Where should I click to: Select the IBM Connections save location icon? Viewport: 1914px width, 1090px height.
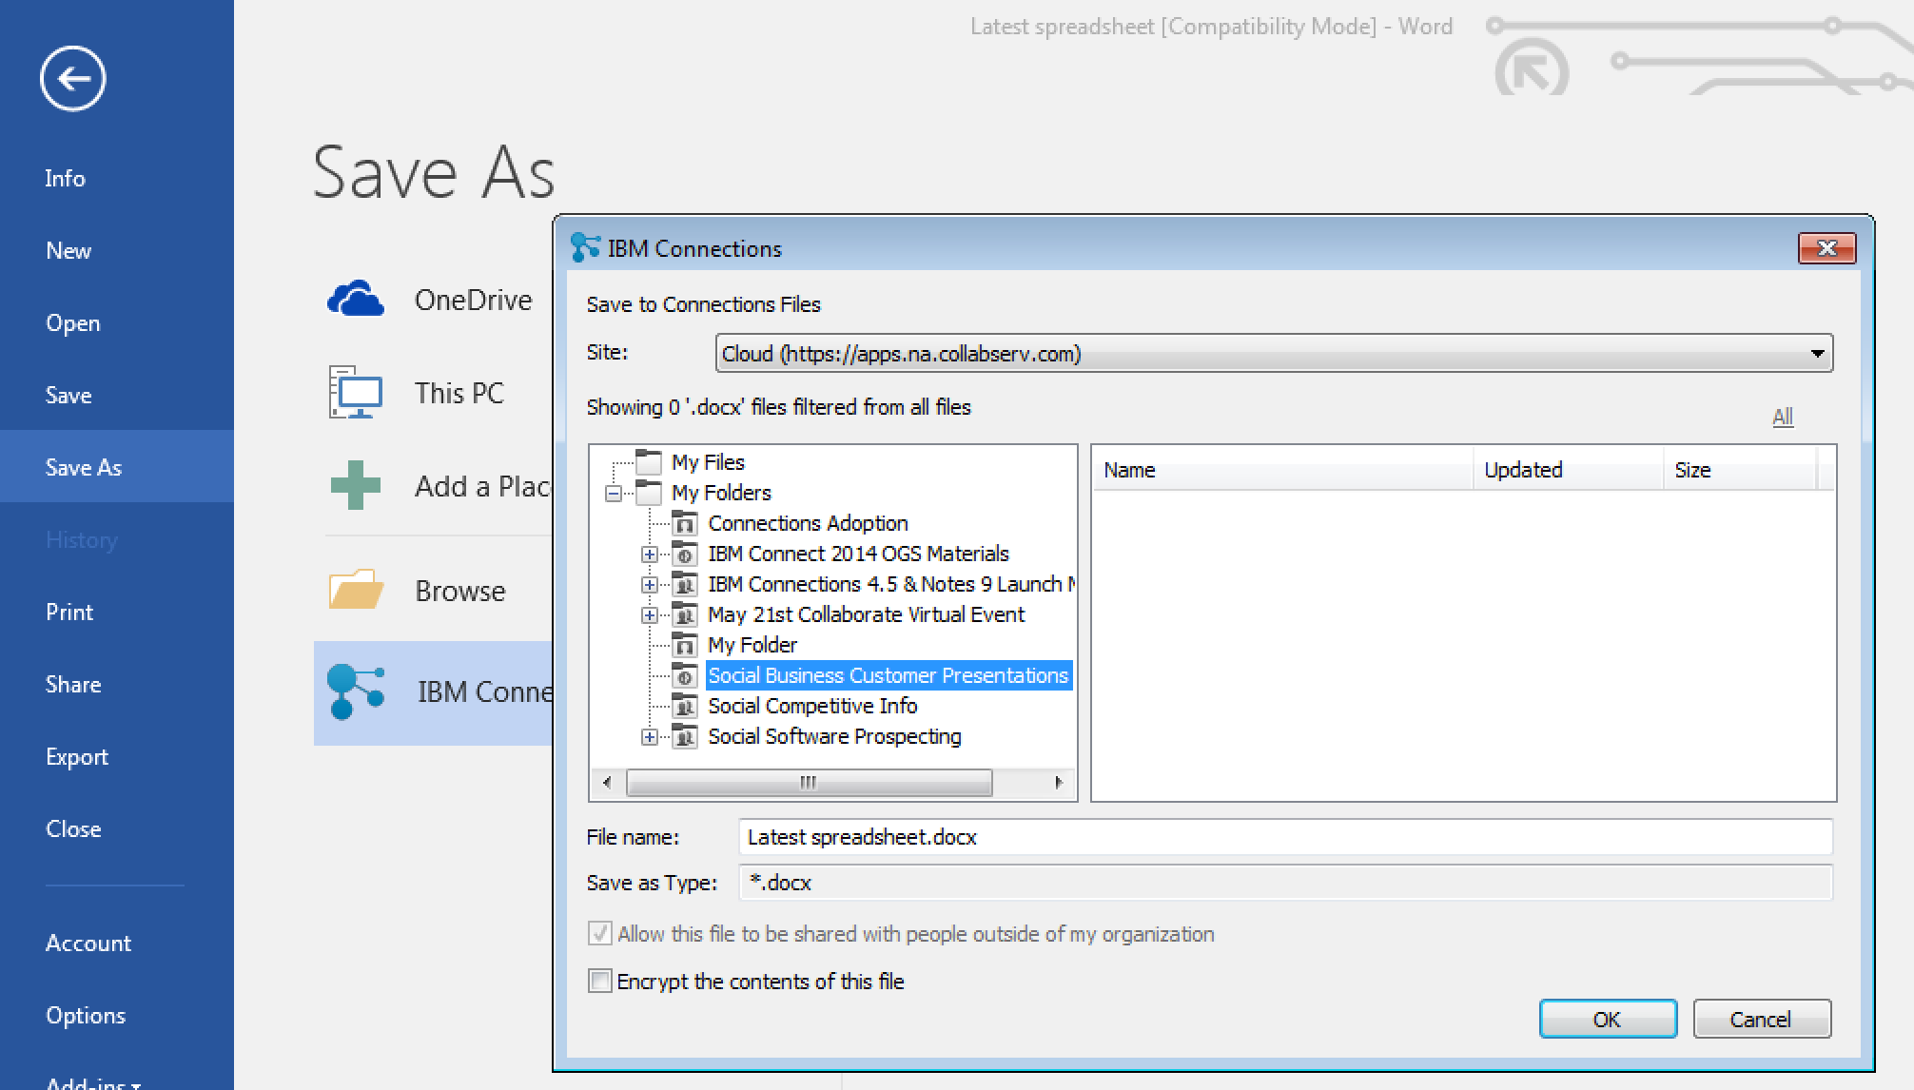355,691
